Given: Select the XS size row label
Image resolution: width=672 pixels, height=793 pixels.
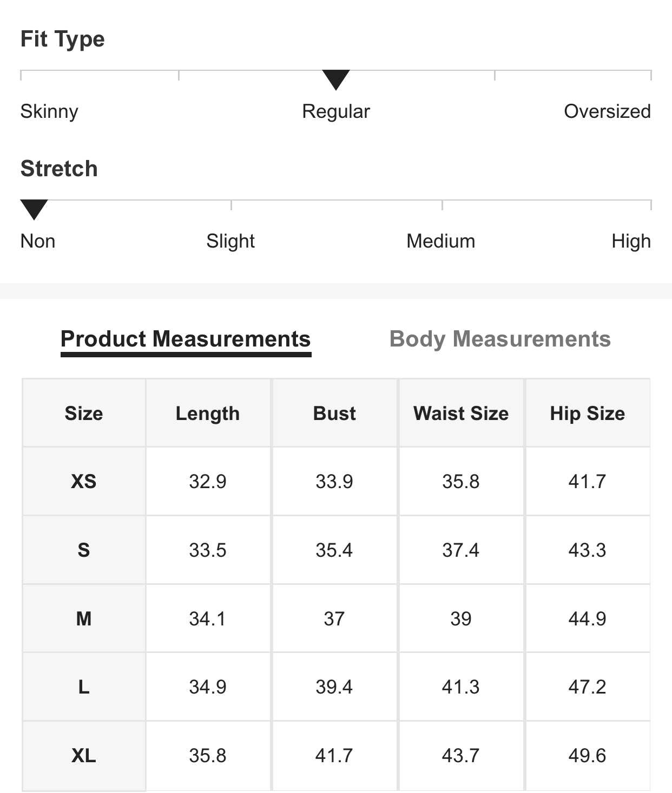Looking at the screenshot, I should tap(84, 482).
